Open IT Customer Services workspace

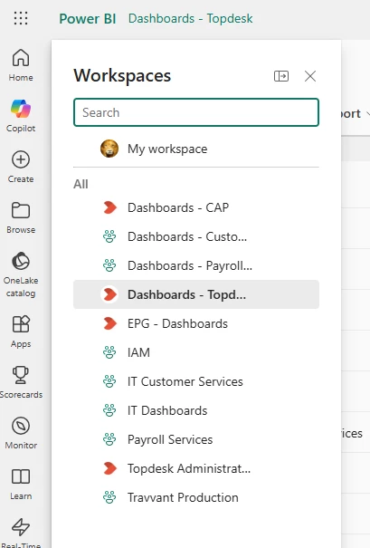click(x=196, y=381)
